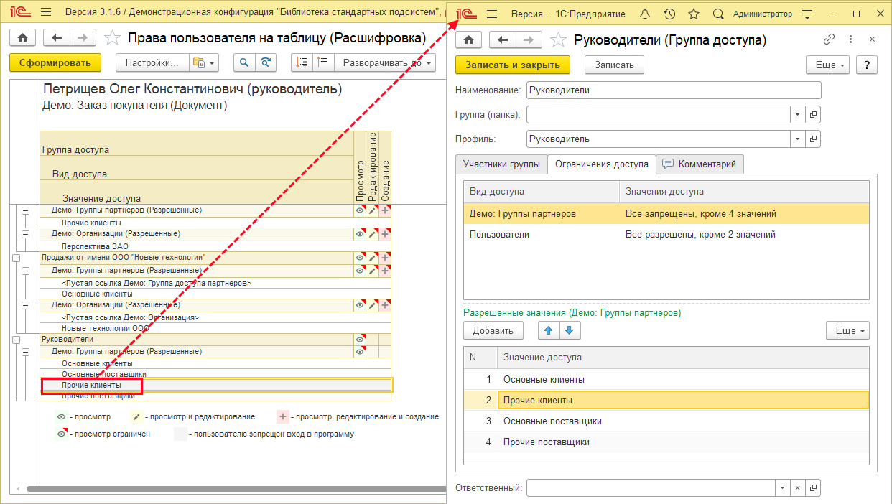The width and height of the screenshot is (892, 504).
Task: Click plus icon in Продажи от имени row
Action: [385, 257]
